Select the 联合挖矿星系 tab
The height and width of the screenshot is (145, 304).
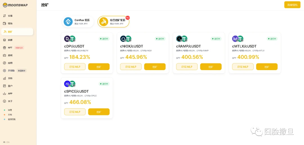[x=113, y=22]
